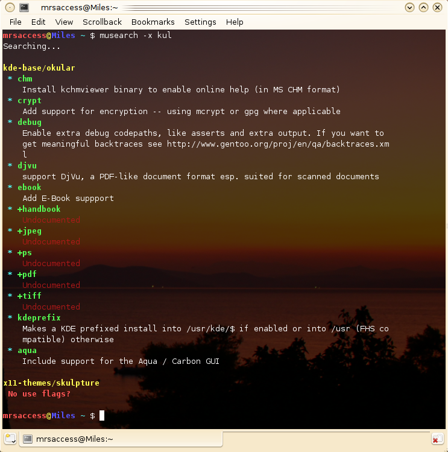The width and height of the screenshot is (448, 452).
Task: Minimize the Konsole window
Action: tap(410, 7)
